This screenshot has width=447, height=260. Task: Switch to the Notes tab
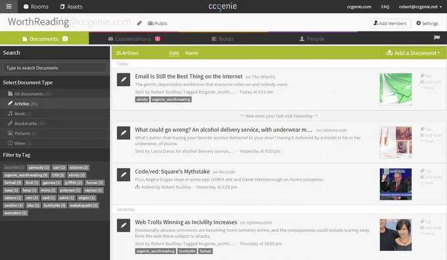pyautogui.click(x=223, y=39)
